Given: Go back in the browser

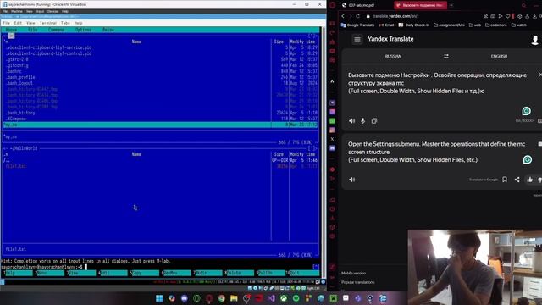Looking at the screenshot, I should point(342,16).
